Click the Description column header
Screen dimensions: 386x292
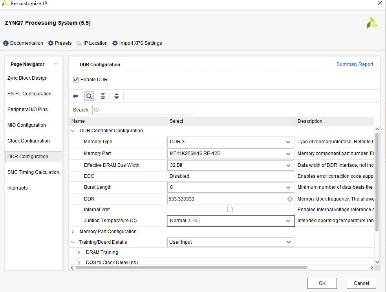[335, 121]
